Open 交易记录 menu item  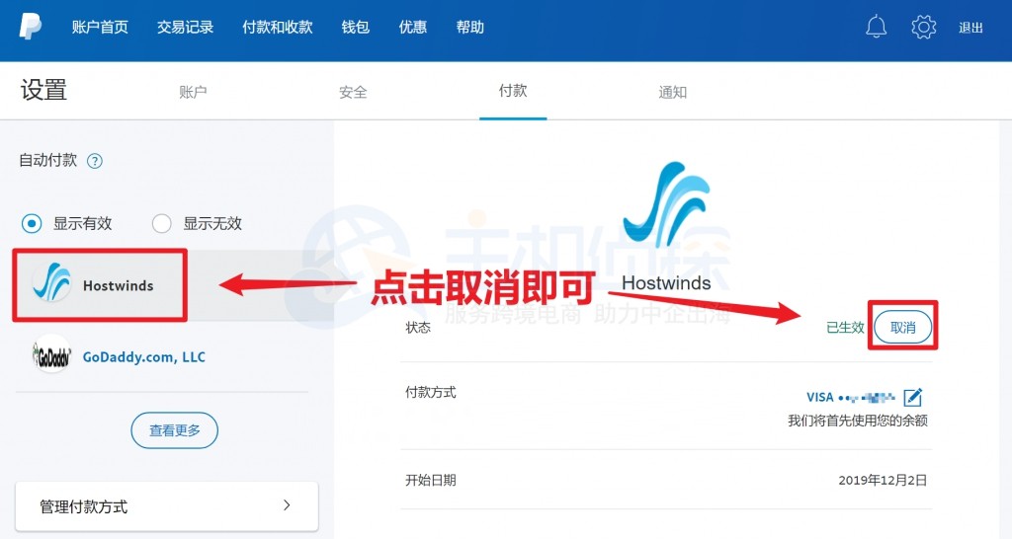pos(185,27)
